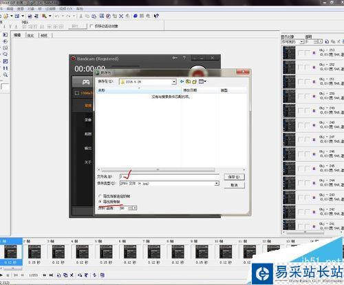344x285 pixels.
Task: Switch to the Preview tab
Action: coord(44,35)
